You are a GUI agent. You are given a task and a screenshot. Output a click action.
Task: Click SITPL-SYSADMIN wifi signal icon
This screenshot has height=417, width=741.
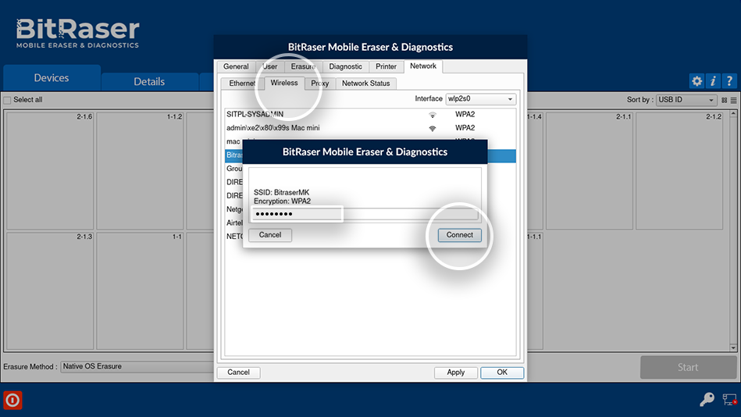432,115
